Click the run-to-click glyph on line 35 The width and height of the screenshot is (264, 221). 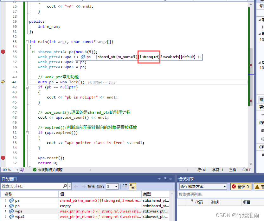tap(33, 52)
